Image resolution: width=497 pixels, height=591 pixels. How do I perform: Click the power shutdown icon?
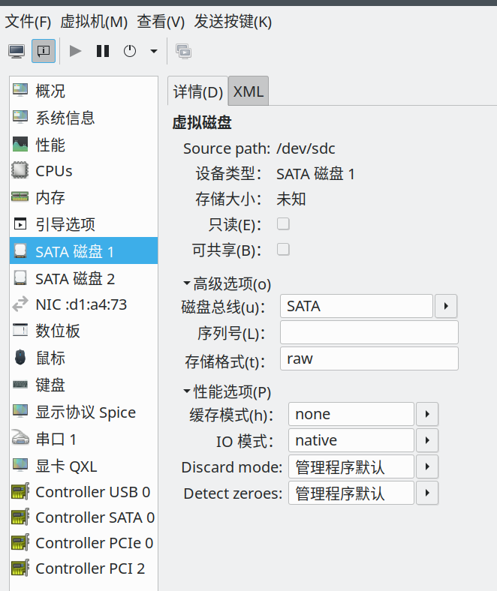[130, 51]
